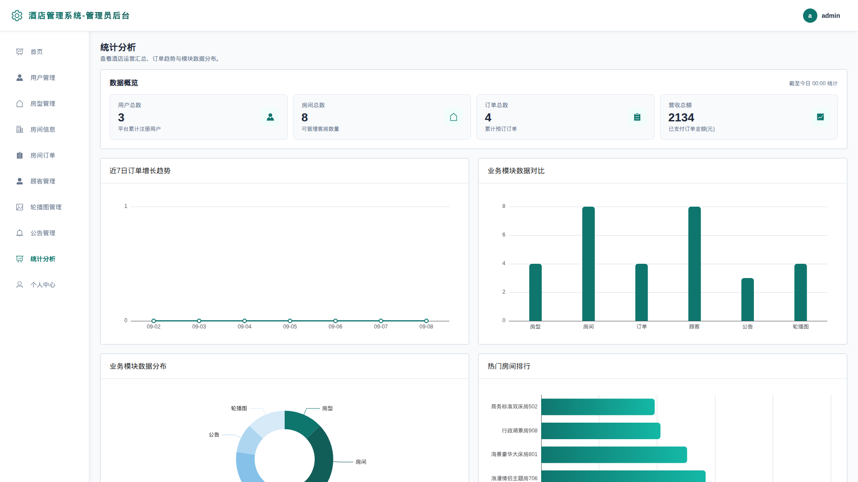Click the 轮播图管理 image icon
The image size is (858, 482).
coord(20,207)
